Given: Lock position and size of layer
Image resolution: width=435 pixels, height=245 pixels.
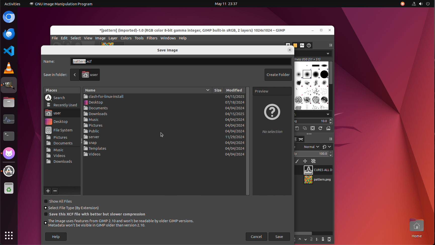Looking at the screenshot, I should 305,161.
